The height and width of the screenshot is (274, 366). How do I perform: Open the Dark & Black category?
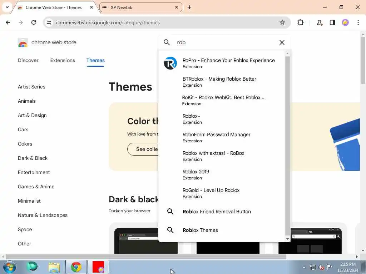click(x=33, y=158)
